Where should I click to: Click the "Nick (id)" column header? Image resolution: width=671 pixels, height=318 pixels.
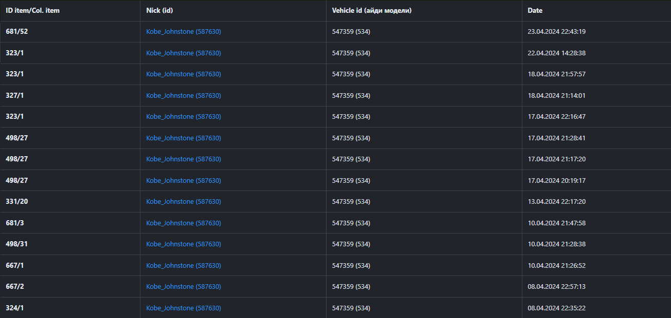(162, 11)
